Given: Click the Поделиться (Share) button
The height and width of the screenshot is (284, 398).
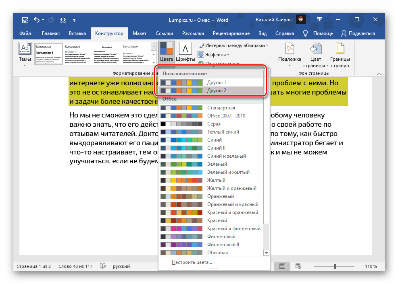Looking at the screenshot, I should [358, 33].
